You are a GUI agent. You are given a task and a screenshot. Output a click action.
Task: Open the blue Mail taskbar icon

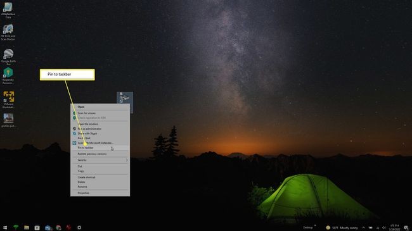[x=48, y=228]
